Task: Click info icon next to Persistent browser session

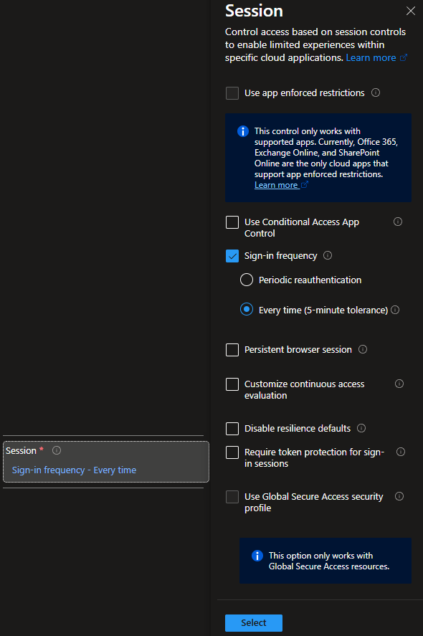Action: click(x=363, y=349)
